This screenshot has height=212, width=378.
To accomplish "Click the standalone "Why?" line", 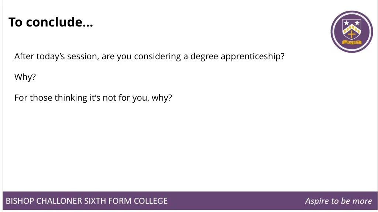I will pos(25,77).
